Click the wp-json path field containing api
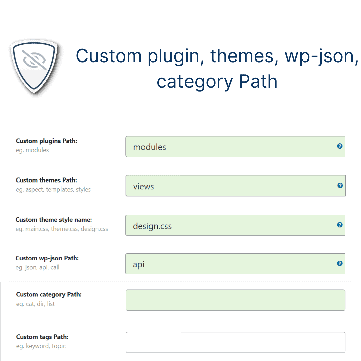The image size is (361, 361). point(231,264)
